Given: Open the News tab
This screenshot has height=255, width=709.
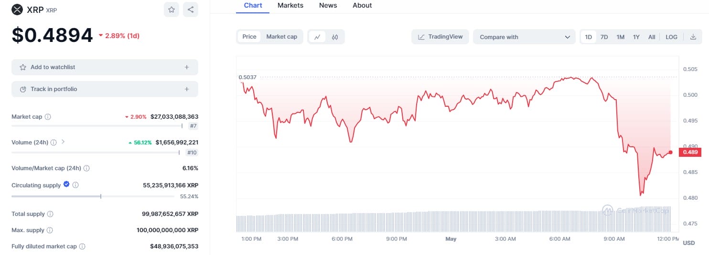Looking at the screenshot, I should click(328, 5).
